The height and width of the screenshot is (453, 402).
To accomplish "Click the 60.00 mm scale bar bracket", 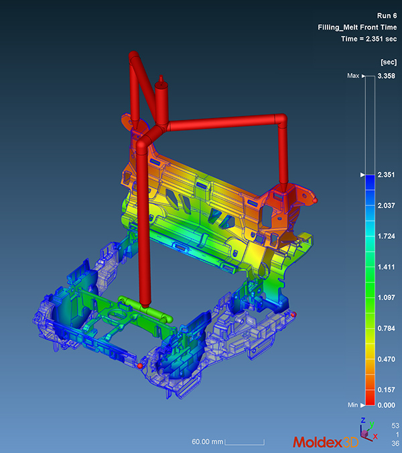I will click(x=245, y=442).
